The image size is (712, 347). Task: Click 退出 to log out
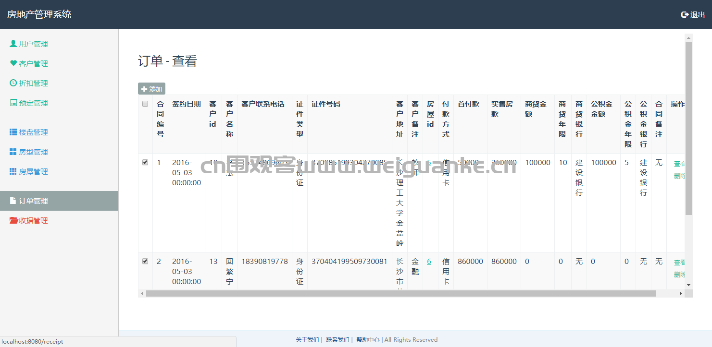[693, 14]
